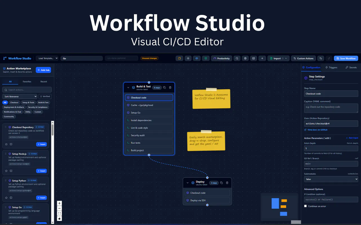
Task: Open the View docs on GitHub link
Action: [316, 130]
